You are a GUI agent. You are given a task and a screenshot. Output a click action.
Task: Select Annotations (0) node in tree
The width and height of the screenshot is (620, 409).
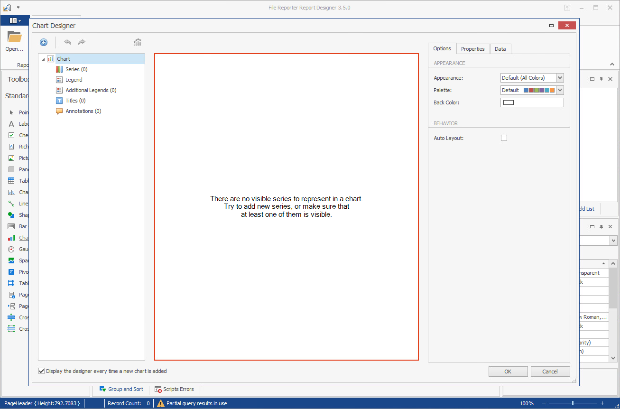point(83,111)
